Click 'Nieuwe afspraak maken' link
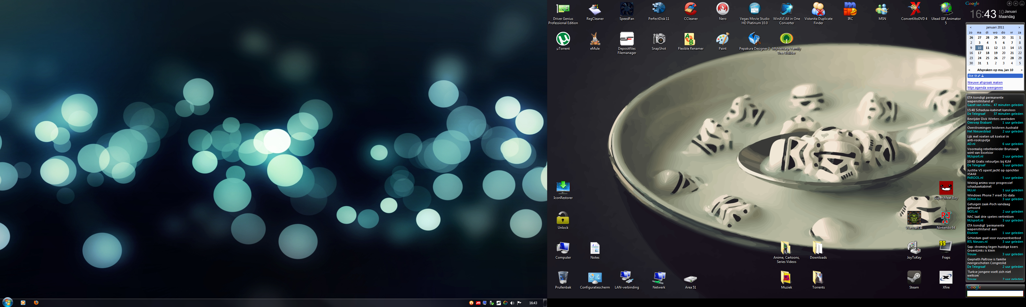The width and height of the screenshot is (1026, 307). [x=985, y=83]
